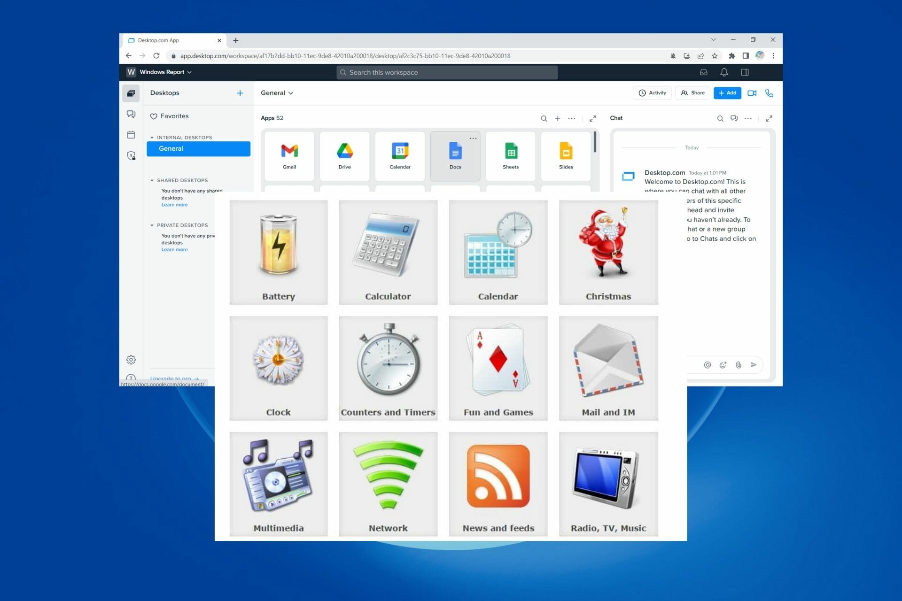This screenshot has height=601, width=902.
Task: Open Google Drive app
Action: tap(344, 153)
